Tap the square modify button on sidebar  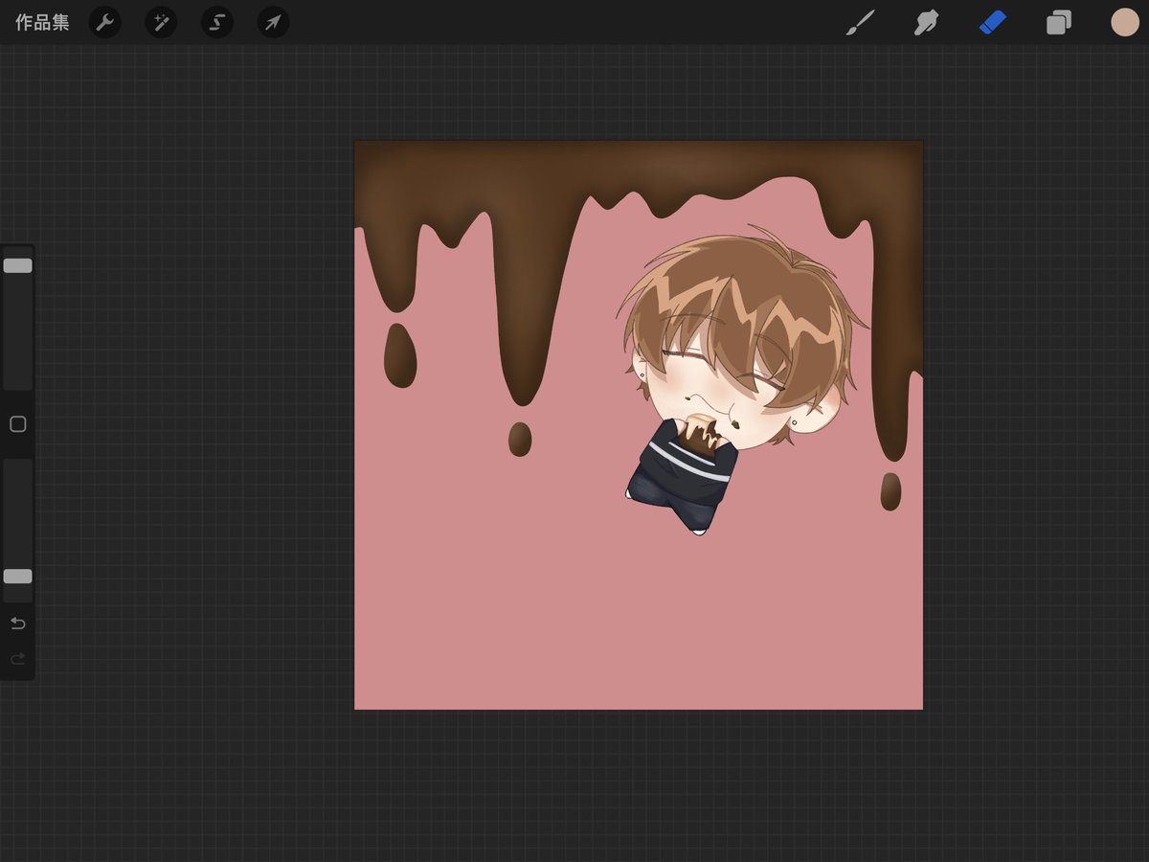[17, 424]
